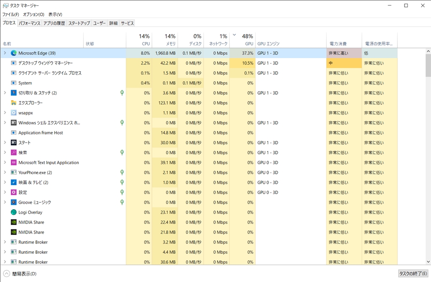Click the タスクの終了(E) button
Image resolution: width=431 pixels, height=282 pixels.
[x=413, y=274]
